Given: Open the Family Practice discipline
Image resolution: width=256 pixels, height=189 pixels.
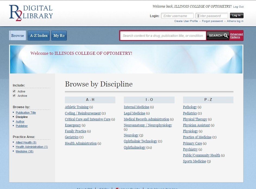Looking at the screenshot, I should 75,131.
